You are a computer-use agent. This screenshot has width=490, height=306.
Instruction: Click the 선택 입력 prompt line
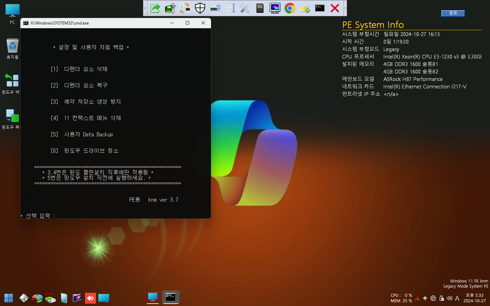(38, 216)
